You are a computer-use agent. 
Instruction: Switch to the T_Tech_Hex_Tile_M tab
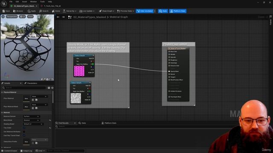[52, 6]
